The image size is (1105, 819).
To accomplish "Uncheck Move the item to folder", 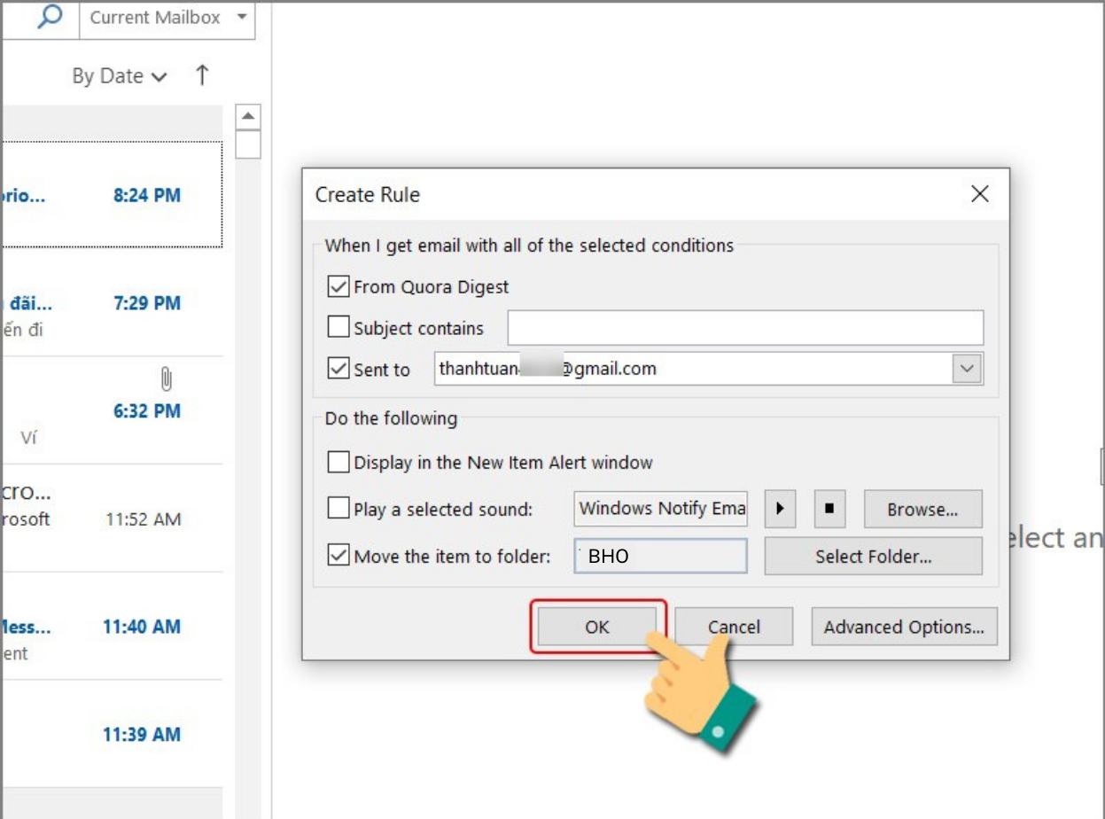I will point(339,556).
